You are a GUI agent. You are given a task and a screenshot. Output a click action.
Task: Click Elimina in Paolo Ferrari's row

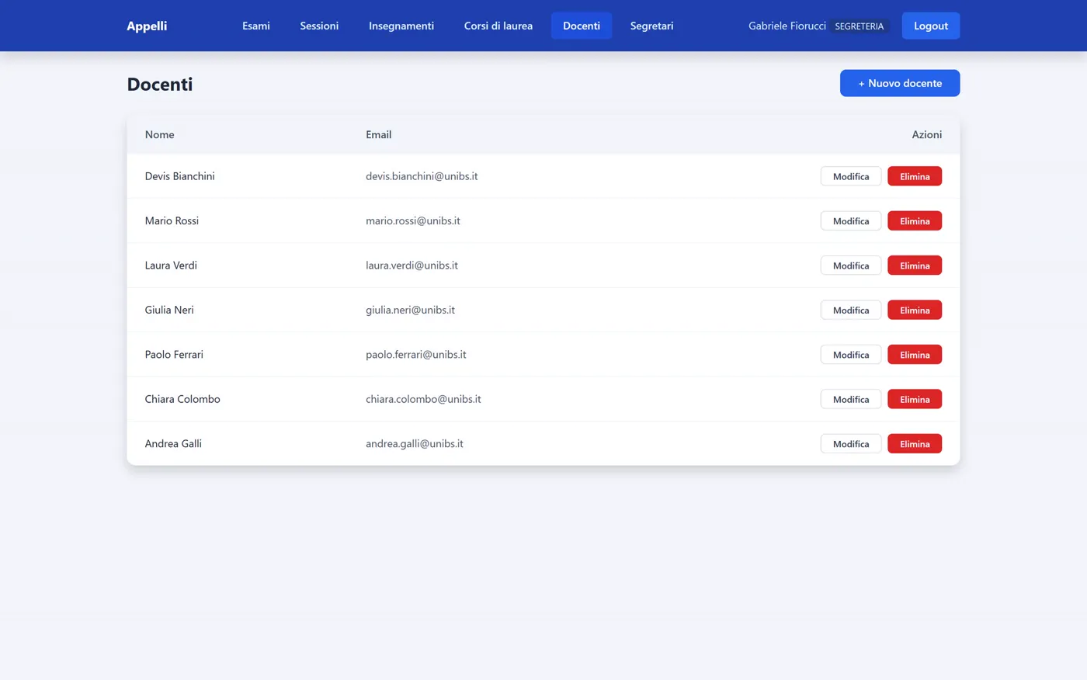click(x=915, y=355)
